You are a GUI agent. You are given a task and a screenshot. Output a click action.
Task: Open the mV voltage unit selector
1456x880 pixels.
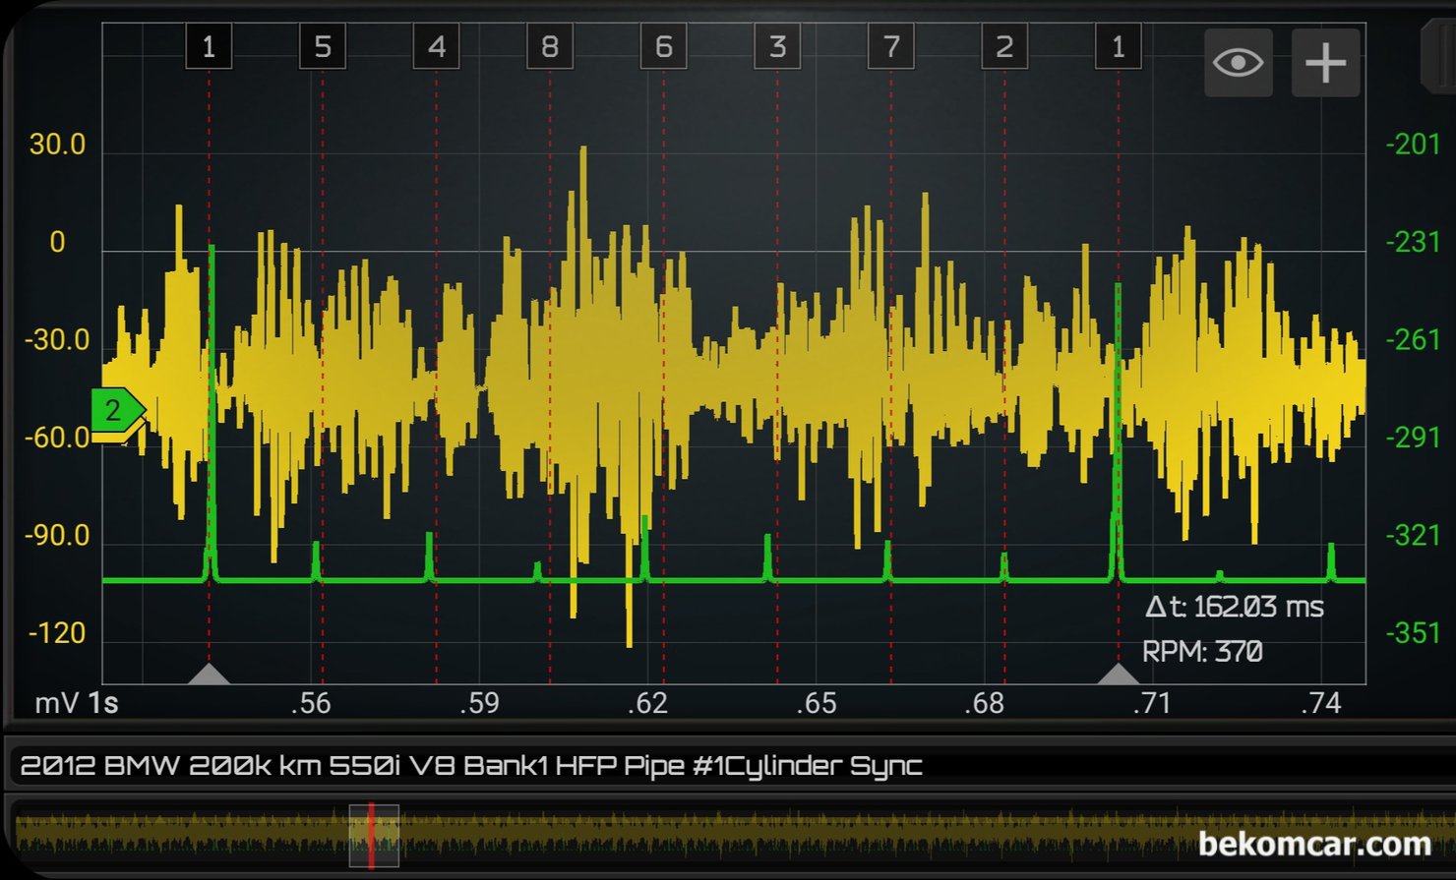click(55, 704)
